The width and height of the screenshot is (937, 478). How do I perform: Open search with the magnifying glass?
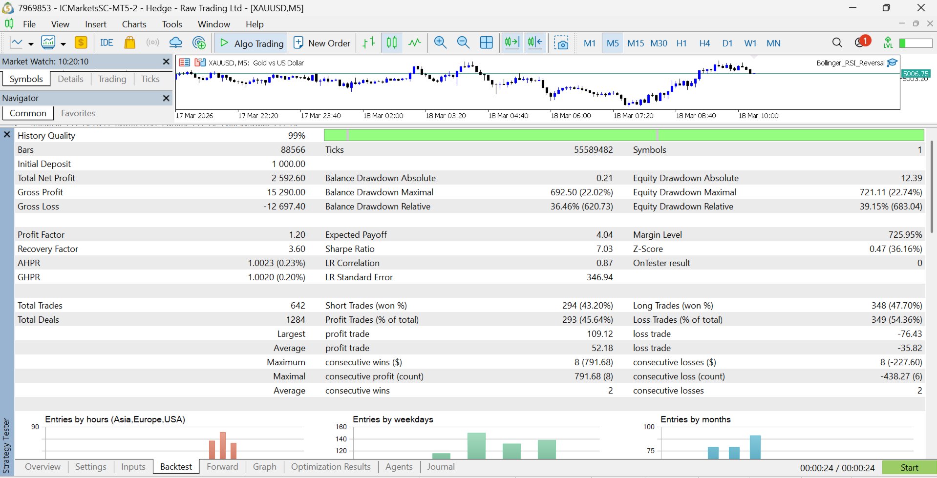pyautogui.click(x=837, y=43)
